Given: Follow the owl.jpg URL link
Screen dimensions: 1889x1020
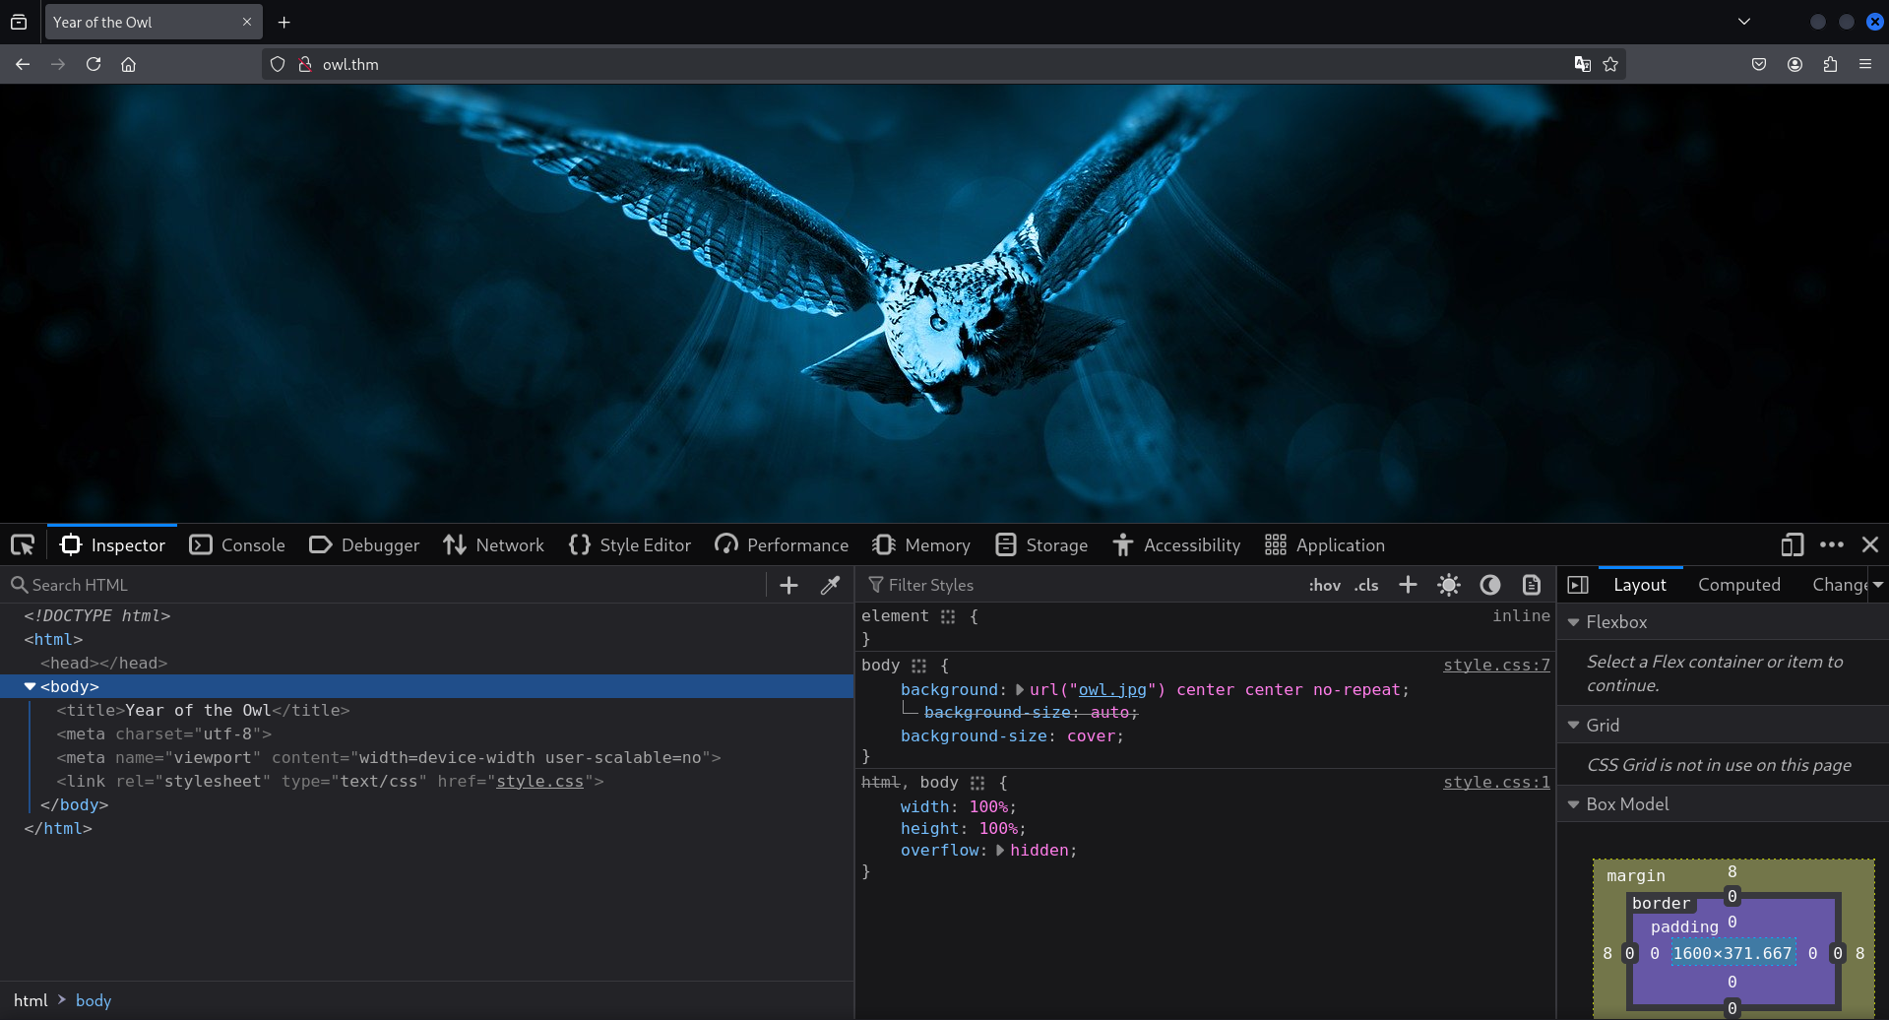Looking at the screenshot, I should click(x=1112, y=690).
